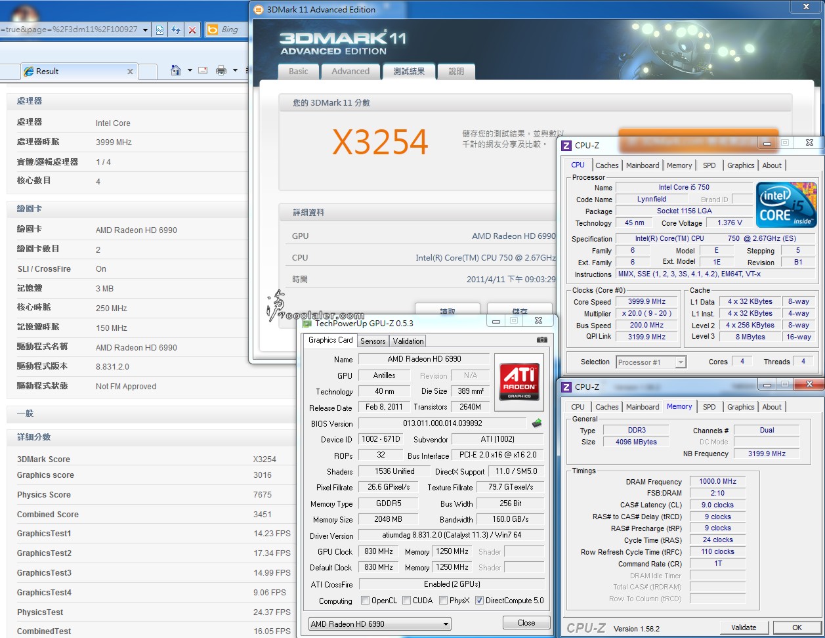This screenshot has width=825, height=638.
Task: Switch to CPU tab in lower CPU-Z window
Action: (578, 407)
